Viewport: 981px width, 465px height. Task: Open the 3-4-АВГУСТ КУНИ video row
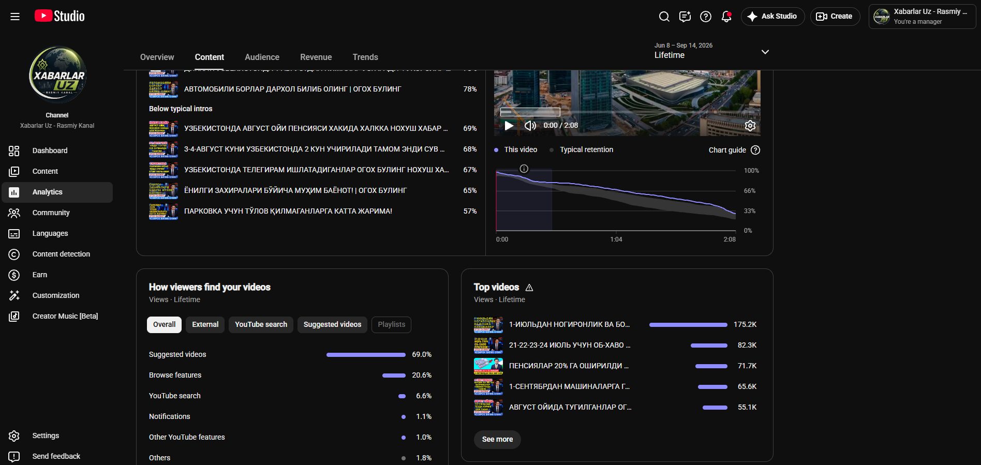pos(313,149)
